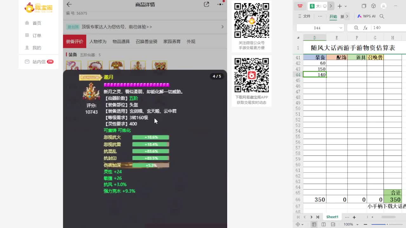406x228 pixels.
Task: Open the cell name box D44 dropdown
Action: [341, 28]
